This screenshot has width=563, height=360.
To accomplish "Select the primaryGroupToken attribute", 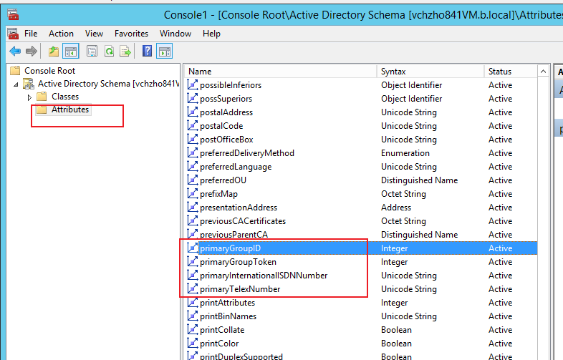I will (x=238, y=262).
